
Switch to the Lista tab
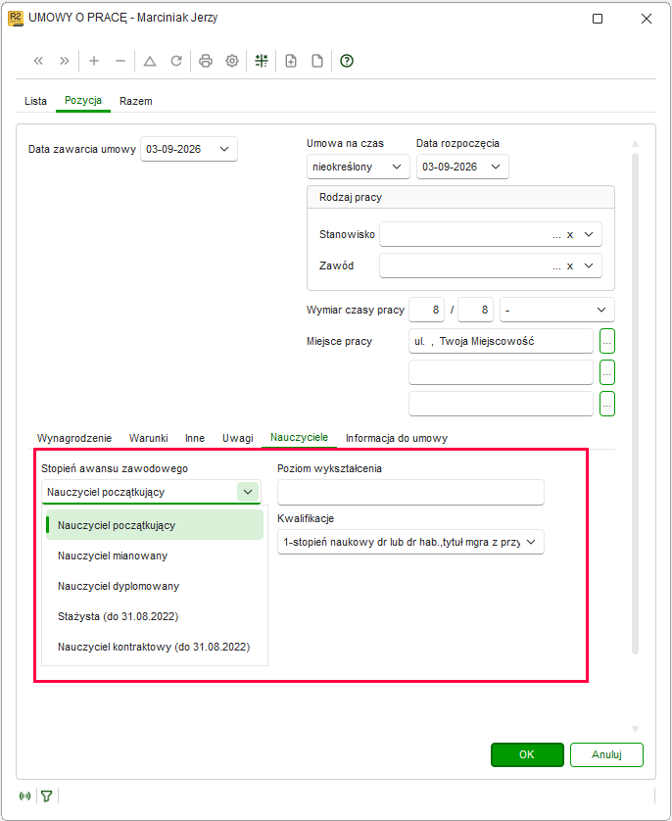coord(35,101)
